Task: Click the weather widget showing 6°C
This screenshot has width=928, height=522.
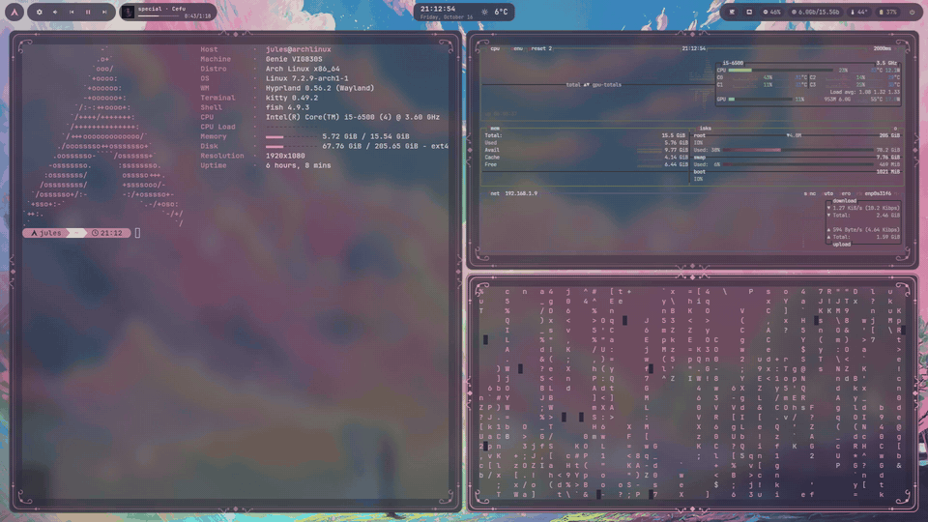Action: pos(495,12)
